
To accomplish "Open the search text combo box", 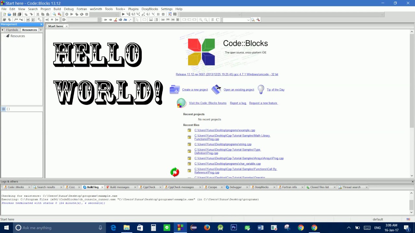I will click(x=236, y=20).
